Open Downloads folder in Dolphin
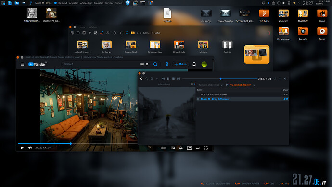The height and width of the screenshot is (187, 332). point(179,47)
